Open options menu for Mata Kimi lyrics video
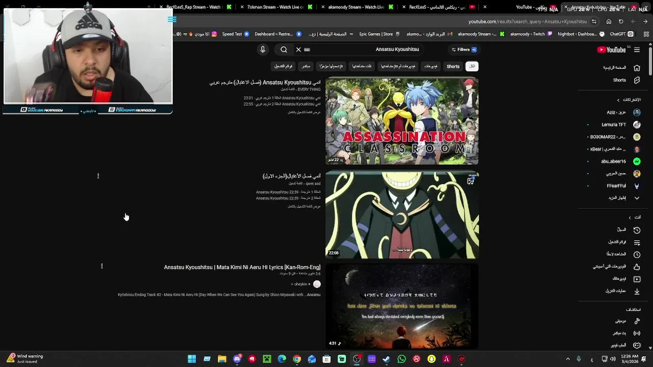Image resolution: width=653 pixels, height=367 pixels. pos(102,266)
